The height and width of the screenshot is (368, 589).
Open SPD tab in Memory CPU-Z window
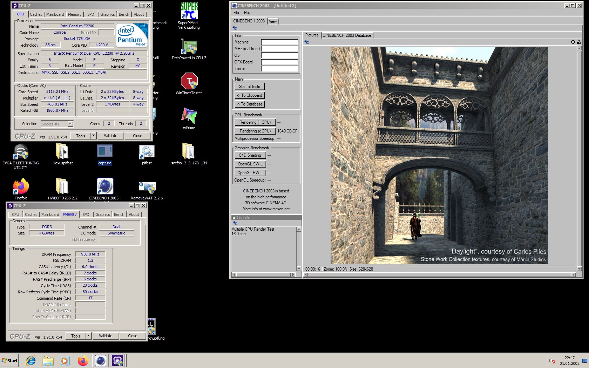[x=86, y=214]
